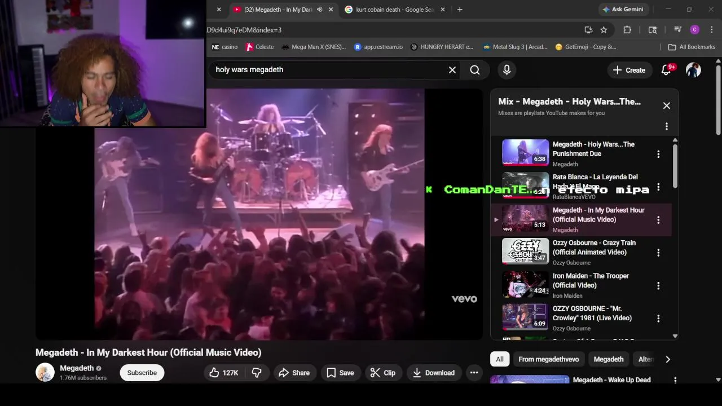
Task: Open the casino bookmark
Action: 224,47
